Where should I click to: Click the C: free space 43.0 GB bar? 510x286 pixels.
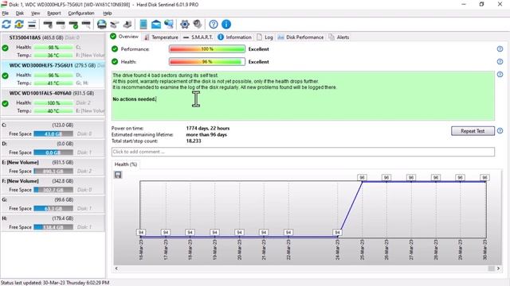(53, 134)
